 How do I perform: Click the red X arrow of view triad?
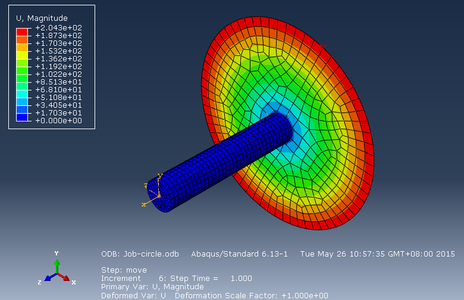(x=64, y=277)
